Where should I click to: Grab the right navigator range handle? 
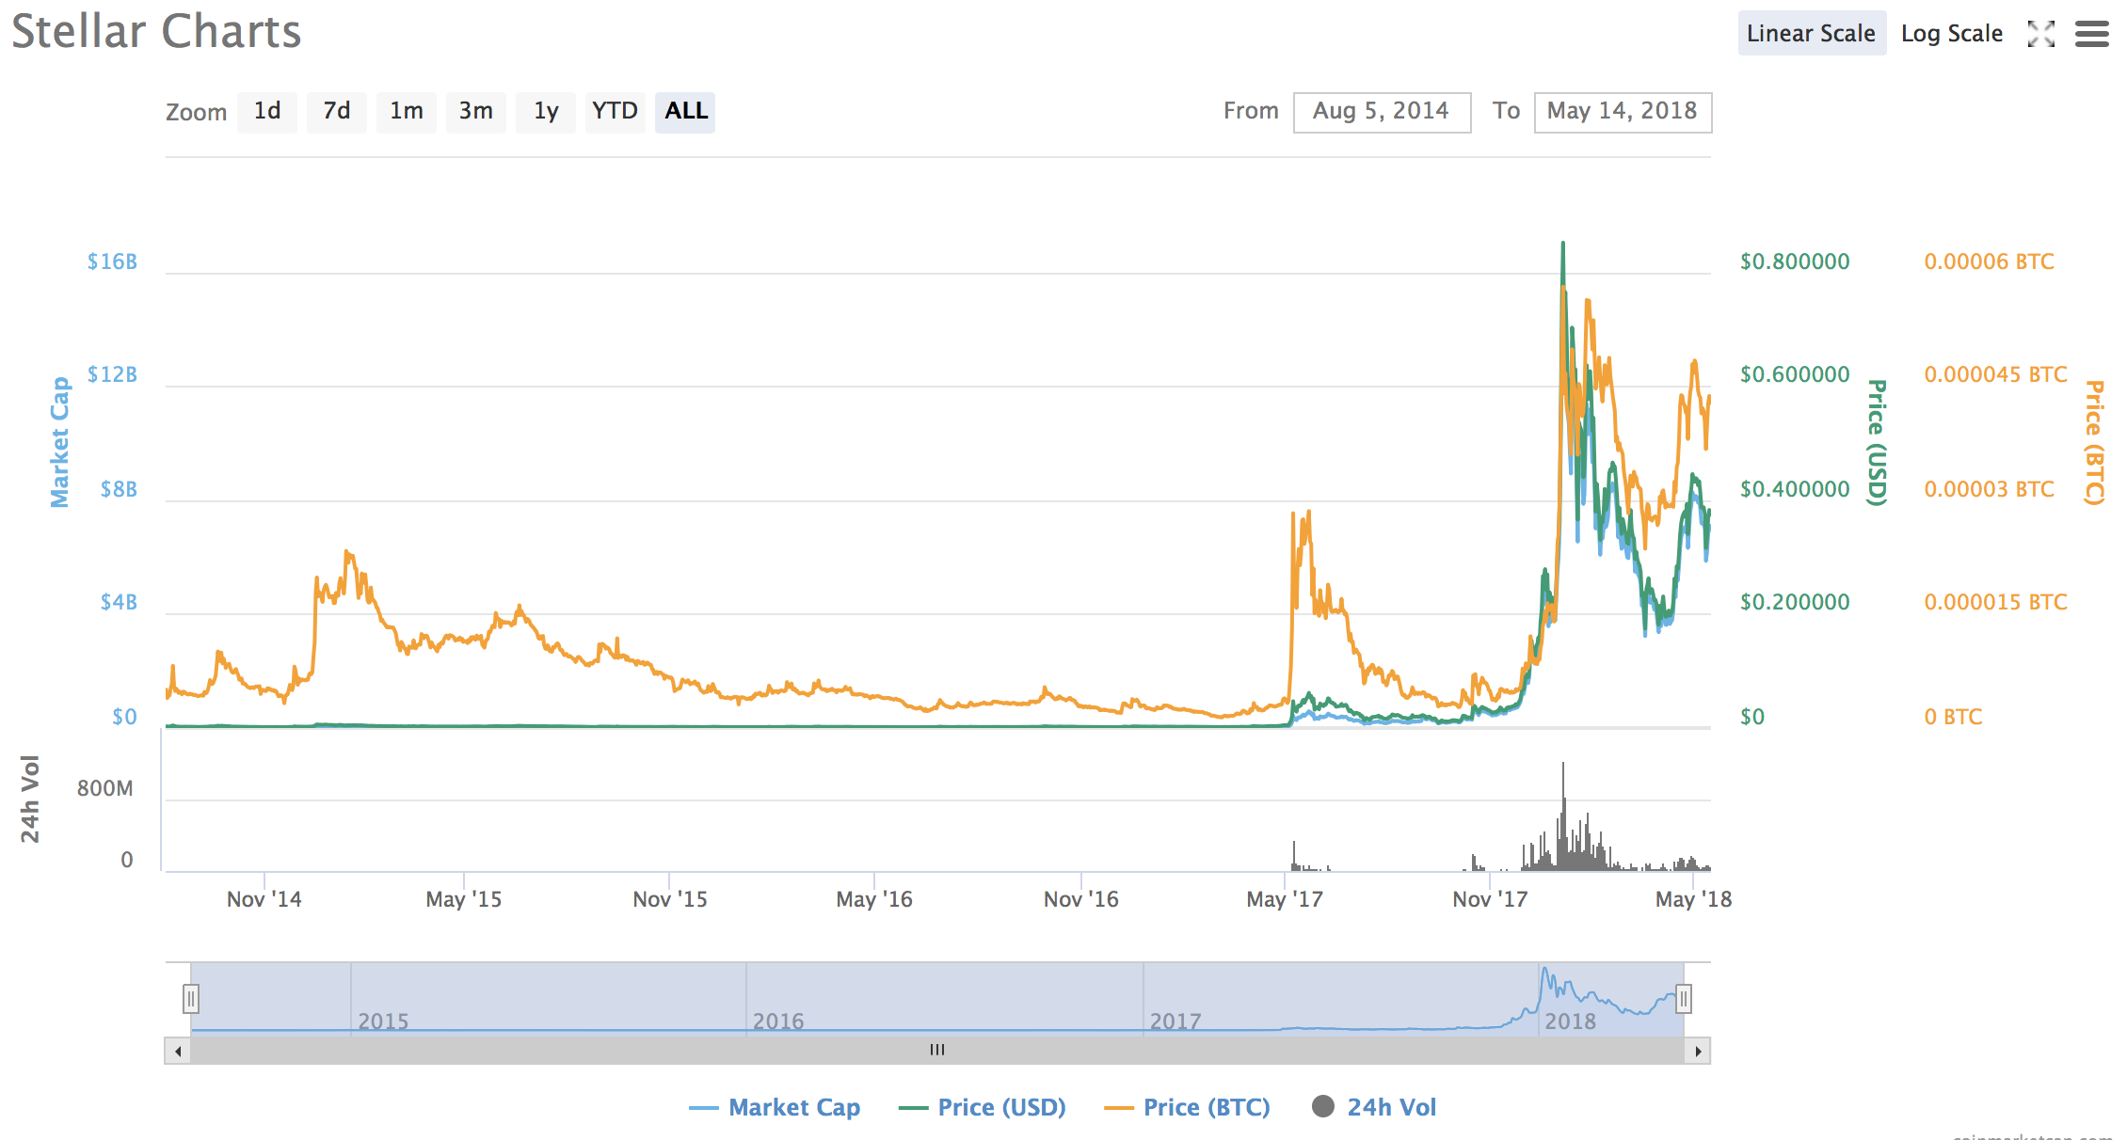coord(1684,998)
